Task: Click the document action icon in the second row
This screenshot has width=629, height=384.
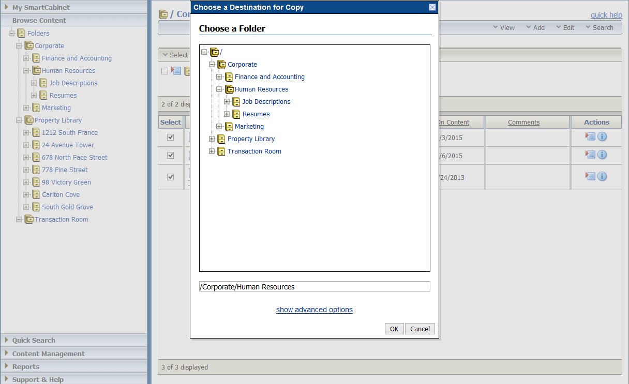Action: coord(590,154)
